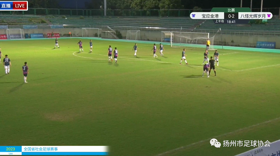Click the 0-2 score display
This screenshot has width=280, height=156.
point(231,16)
